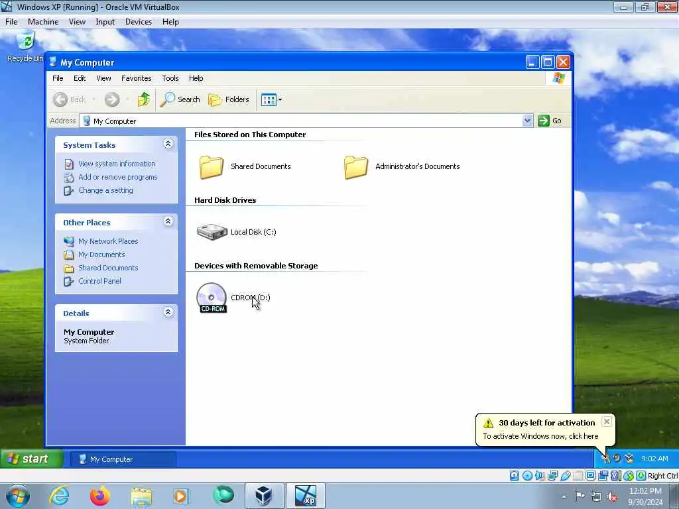679x509 pixels.
Task: Click the VirtualBox hard disk activity icon
Action: point(514,476)
